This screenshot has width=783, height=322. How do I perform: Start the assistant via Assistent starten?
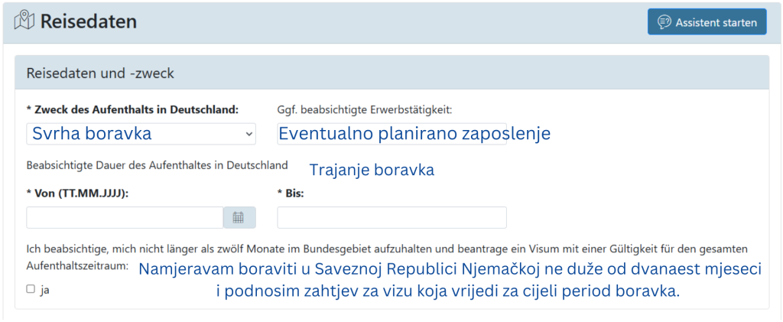[x=707, y=22]
